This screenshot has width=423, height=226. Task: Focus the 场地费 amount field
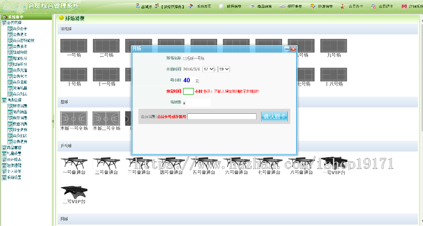tap(199, 103)
